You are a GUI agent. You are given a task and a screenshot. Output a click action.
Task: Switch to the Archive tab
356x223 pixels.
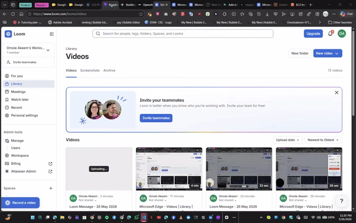(x=109, y=70)
